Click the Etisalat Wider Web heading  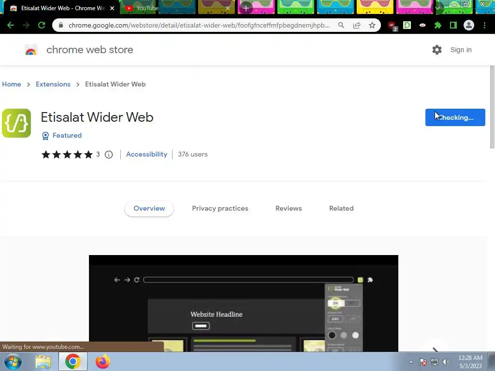[97, 117]
